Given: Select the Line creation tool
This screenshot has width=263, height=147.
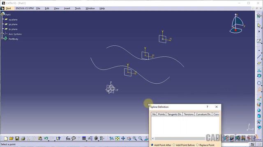Looking at the screenshot, I should click(x=259, y=57).
